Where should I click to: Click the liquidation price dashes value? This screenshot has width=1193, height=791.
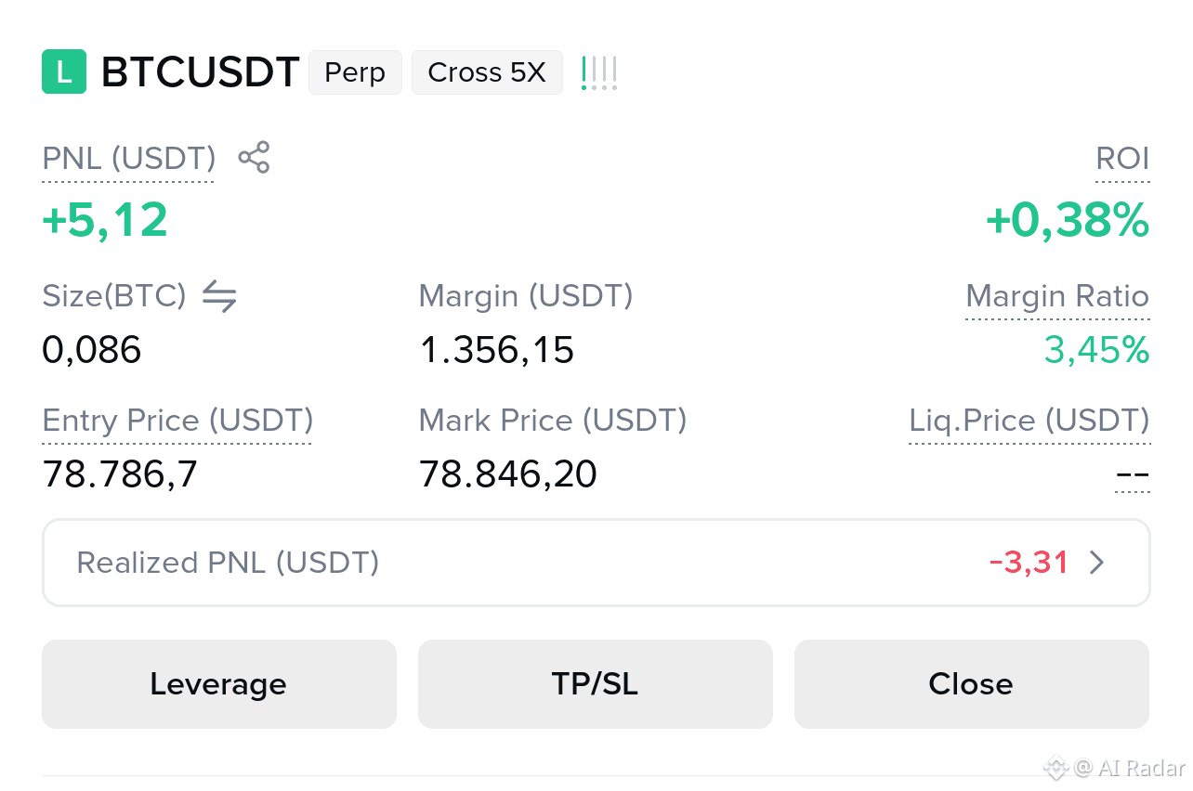(1133, 476)
